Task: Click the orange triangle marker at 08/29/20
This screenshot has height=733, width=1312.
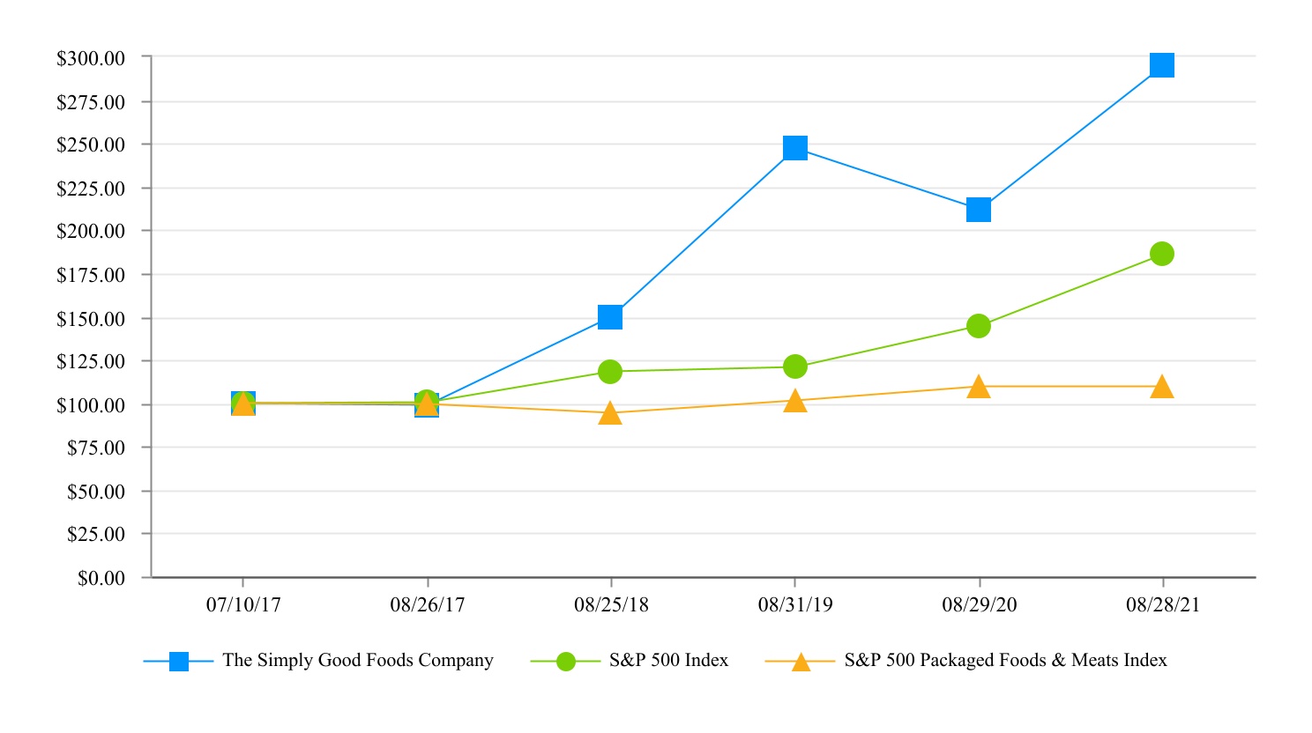Action: [978, 387]
